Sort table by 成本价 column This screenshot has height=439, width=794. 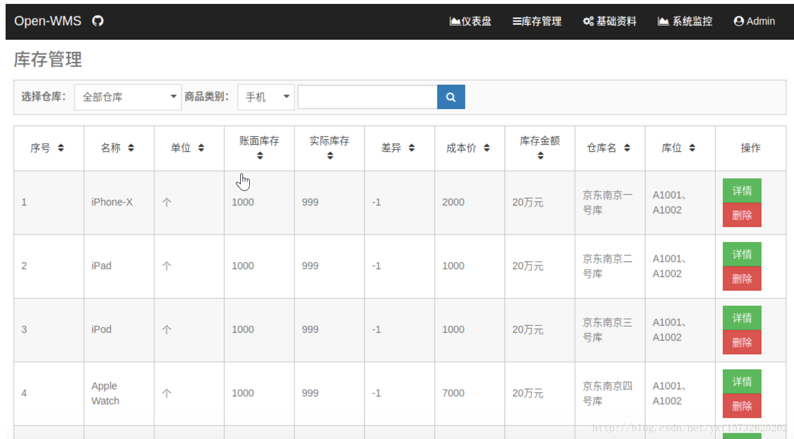coord(487,148)
